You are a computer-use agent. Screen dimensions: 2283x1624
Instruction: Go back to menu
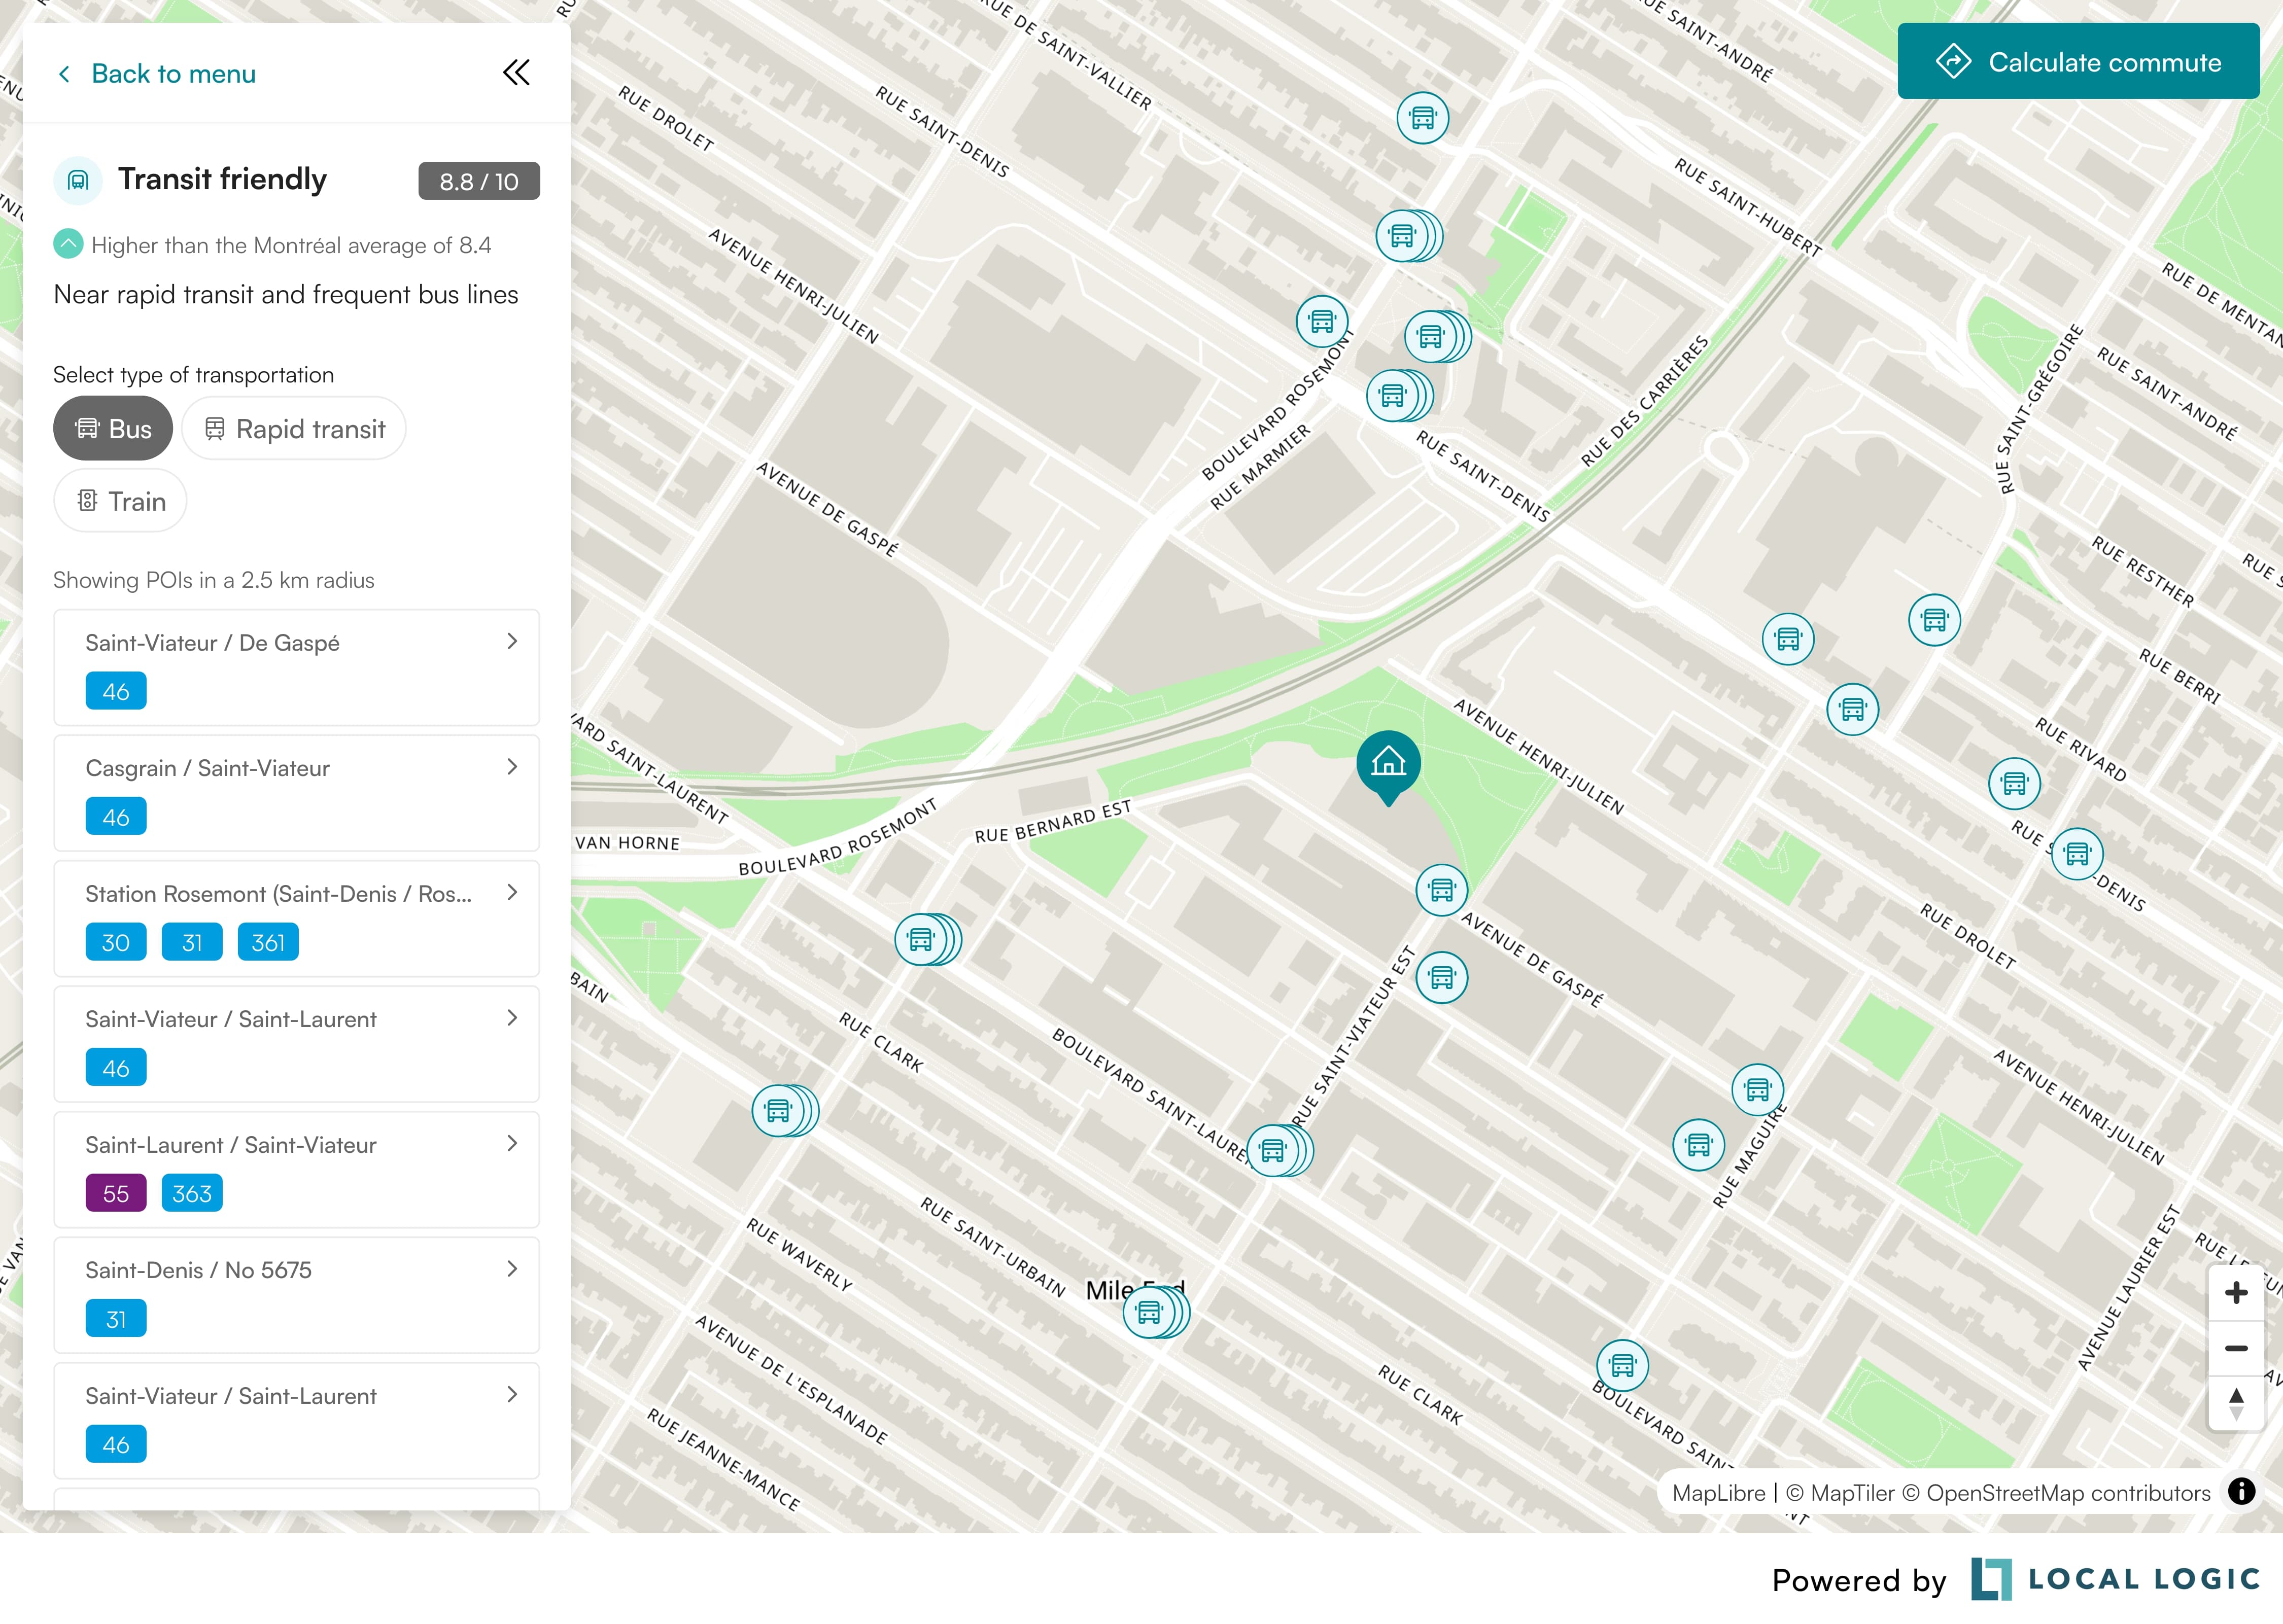click(156, 73)
